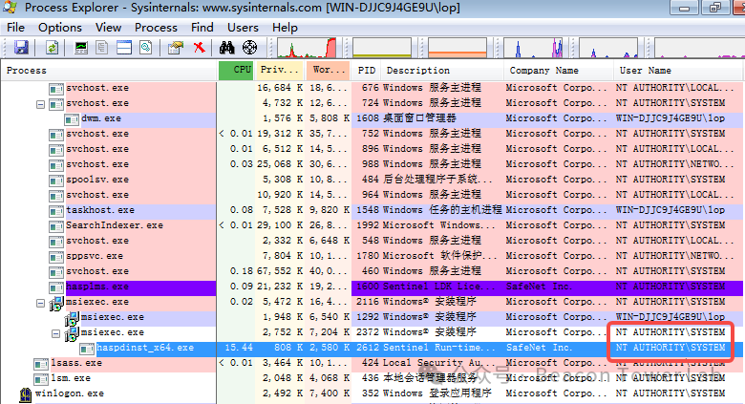The image size is (745, 404).
Task: Click the Process Explorer title bar icon
Action: (10, 7)
